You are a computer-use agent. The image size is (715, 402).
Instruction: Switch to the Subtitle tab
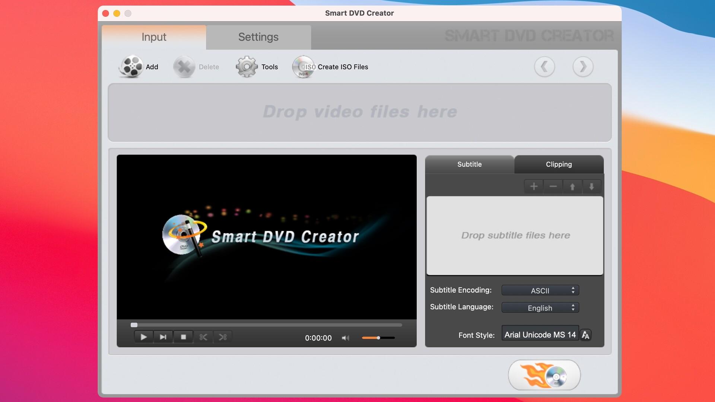coord(469,164)
